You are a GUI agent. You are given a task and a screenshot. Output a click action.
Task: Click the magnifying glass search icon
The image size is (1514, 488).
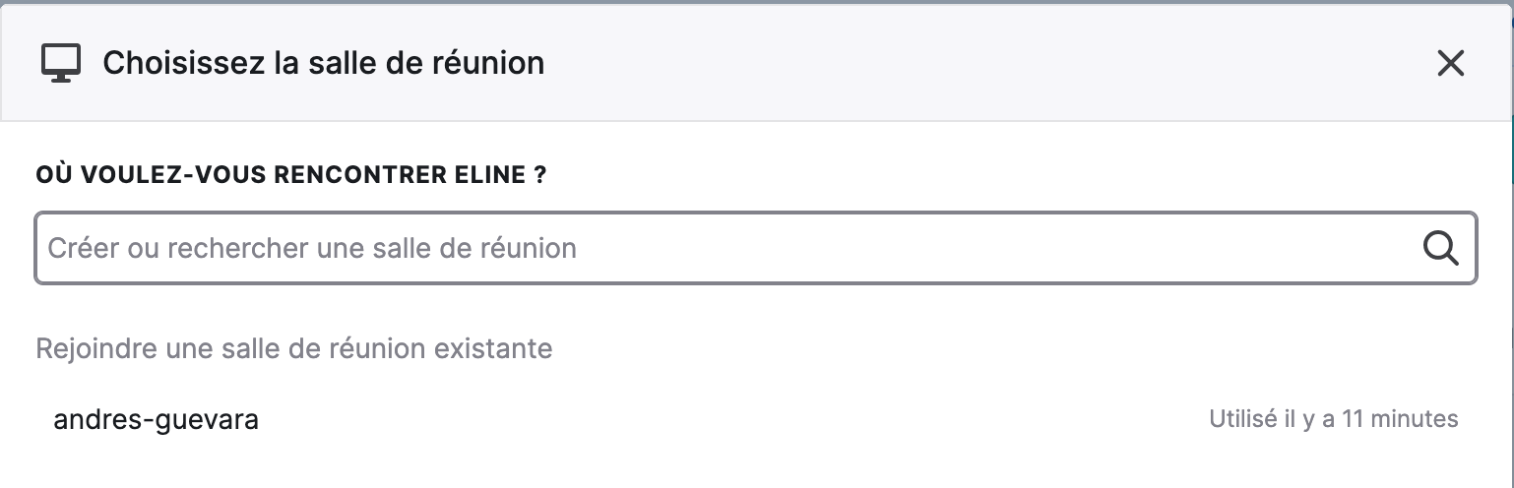1440,248
